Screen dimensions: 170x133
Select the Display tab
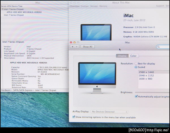pos(122,56)
